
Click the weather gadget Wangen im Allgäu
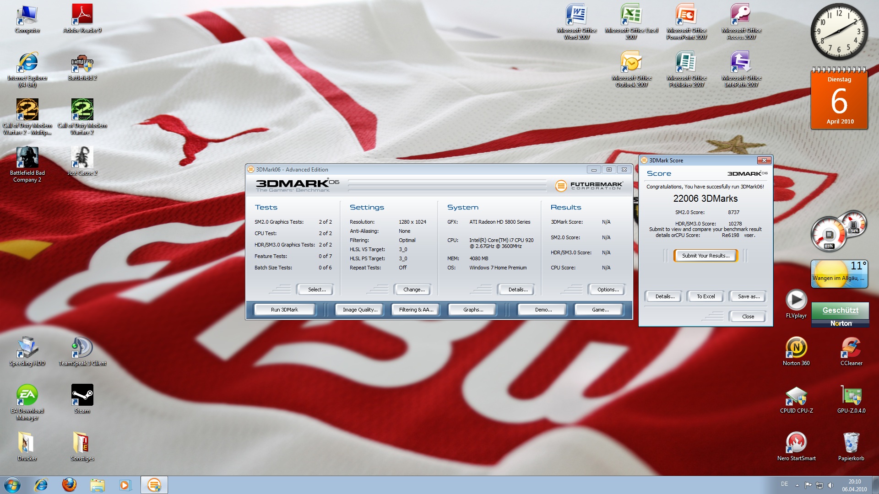[x=839, y=274]
